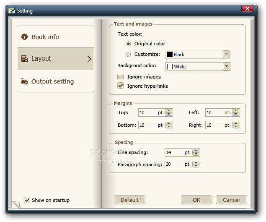Screen dimensions: 266x222
Task: Decrease the Paragraph spacing value
Action: (196, 166)
